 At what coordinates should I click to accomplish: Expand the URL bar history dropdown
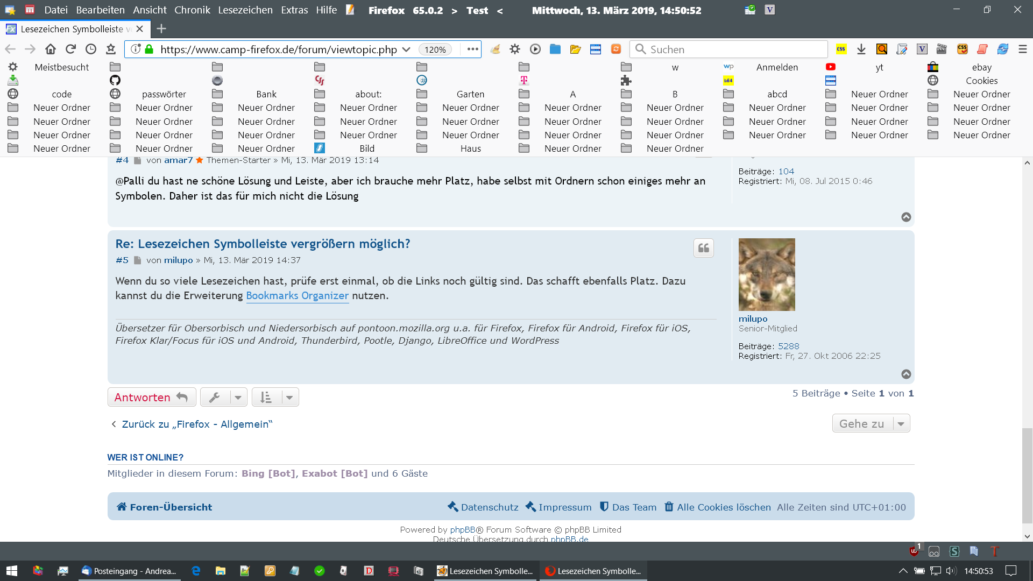[x=406, y=49]
